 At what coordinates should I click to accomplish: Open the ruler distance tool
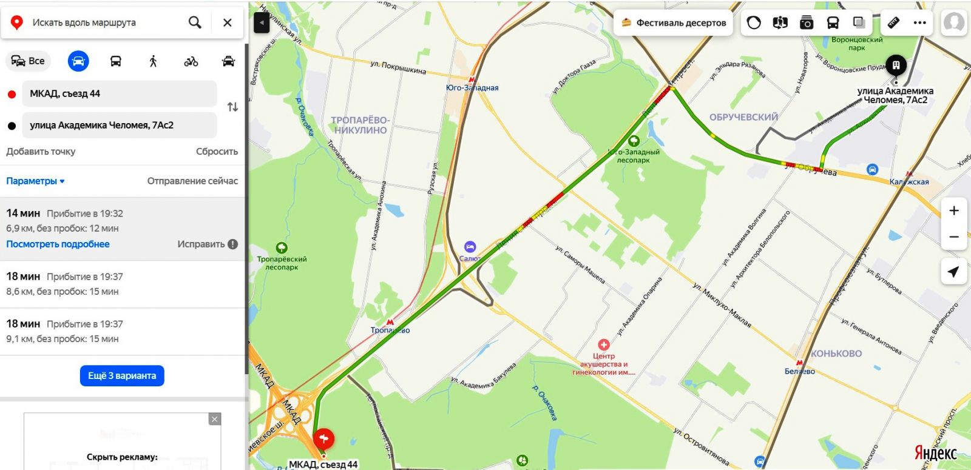(893, 23)
